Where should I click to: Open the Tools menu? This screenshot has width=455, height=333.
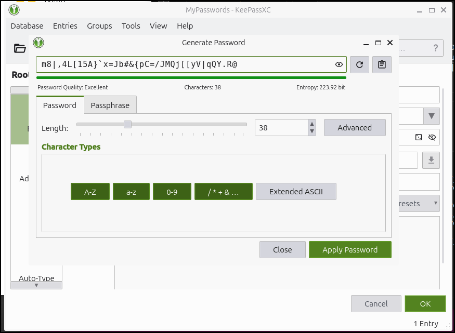pyautogui.click(x=131, y=26)
